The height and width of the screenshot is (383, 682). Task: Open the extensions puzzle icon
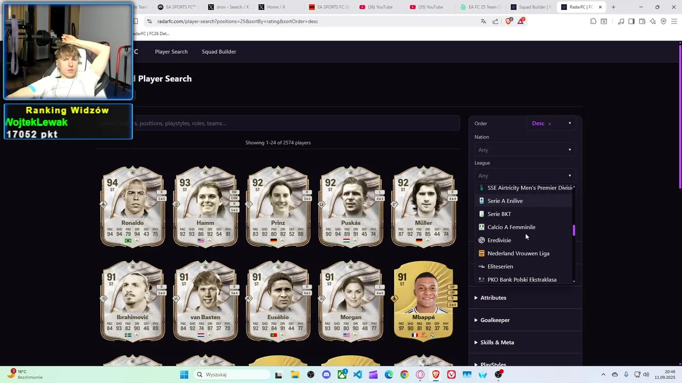(593, 21)
